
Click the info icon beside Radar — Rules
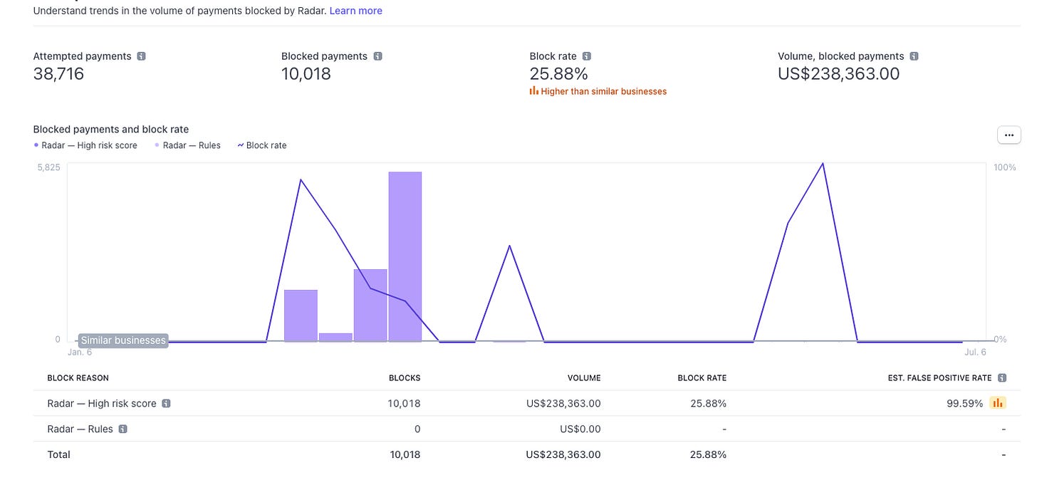click(x=122, y=429)
